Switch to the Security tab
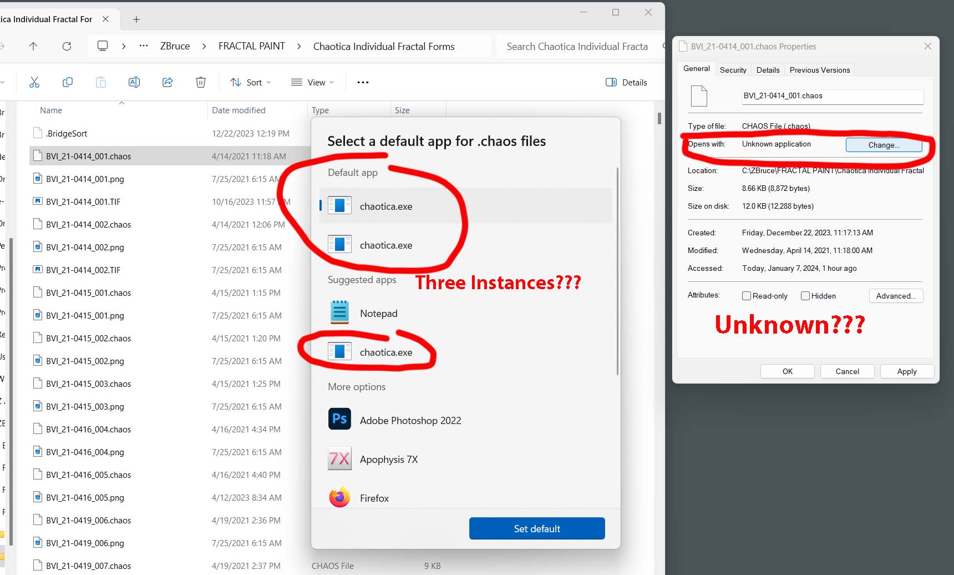The height and width of the screenshot is (575, 954). pos(733,70)
